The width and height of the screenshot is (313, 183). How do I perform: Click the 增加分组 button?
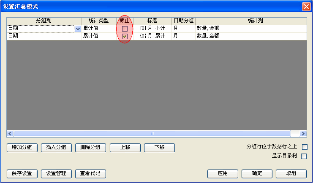pyautogui.click(x=22, y=148)
